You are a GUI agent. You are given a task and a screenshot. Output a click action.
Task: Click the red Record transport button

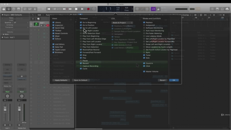(88, 9)
